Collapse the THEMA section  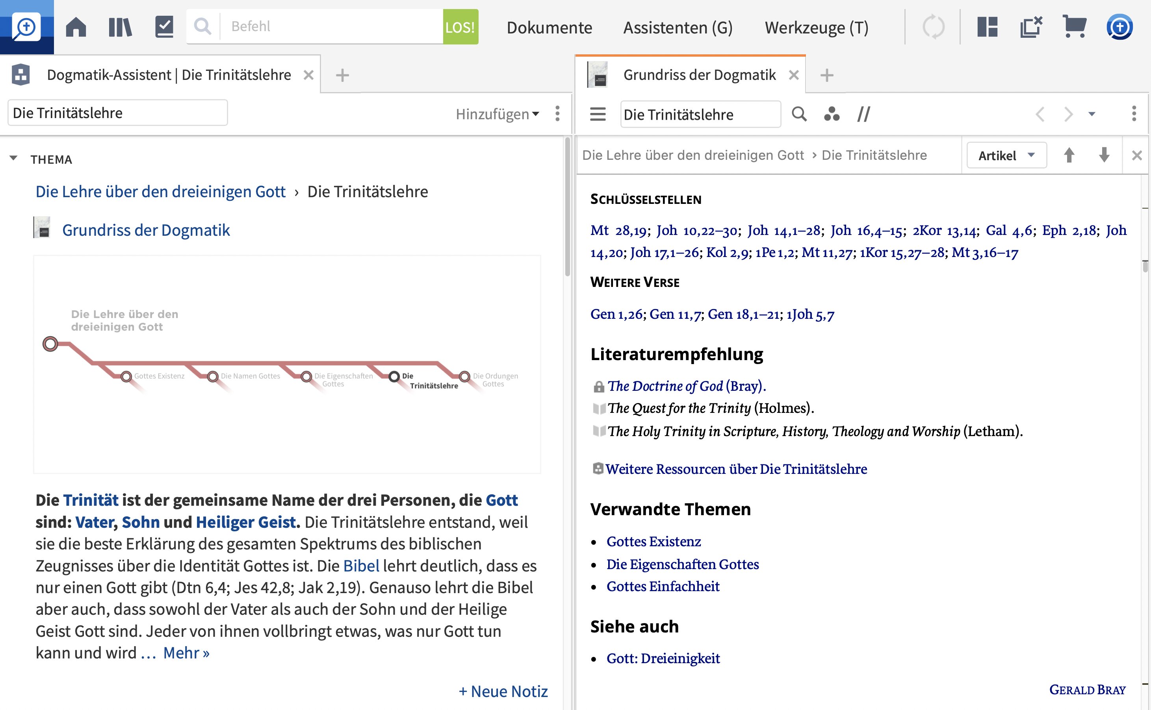[x=14, y=159]
